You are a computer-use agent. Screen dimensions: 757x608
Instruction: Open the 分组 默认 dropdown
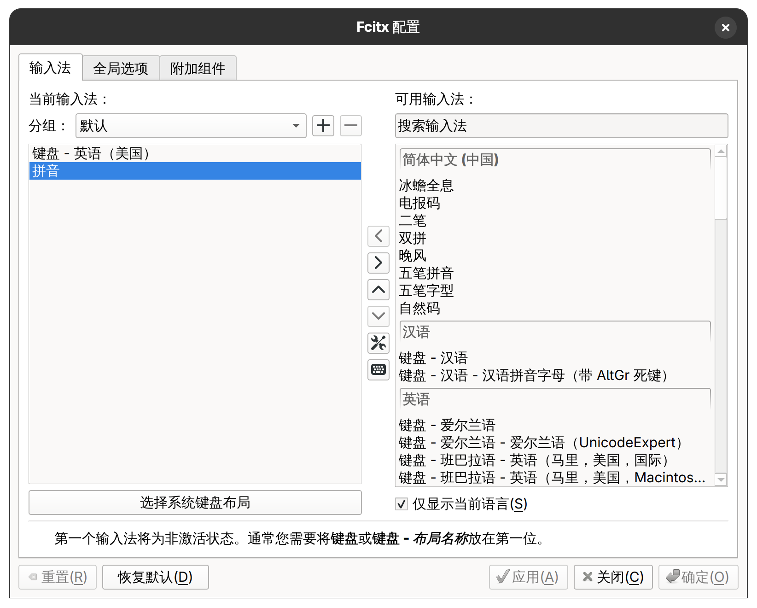coord(191,126)
